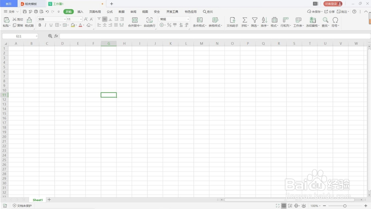
Task: Click the red font color A
Action: click(81, 25)
